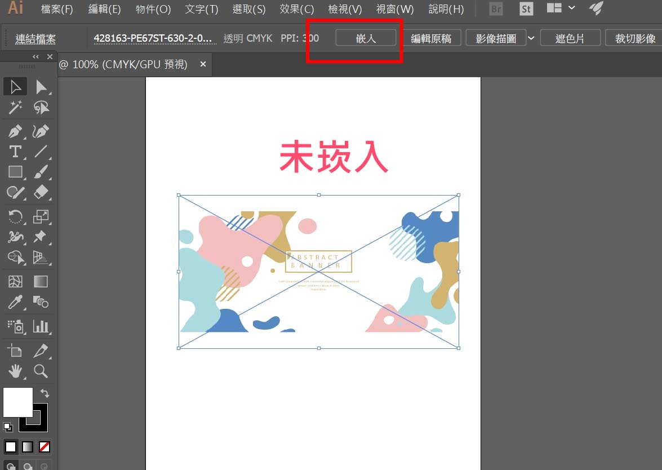Image resolution: width=662 pixels, height=470 pixels.
Task: Click the 裁切影像 button
Action: click(635, 38)
